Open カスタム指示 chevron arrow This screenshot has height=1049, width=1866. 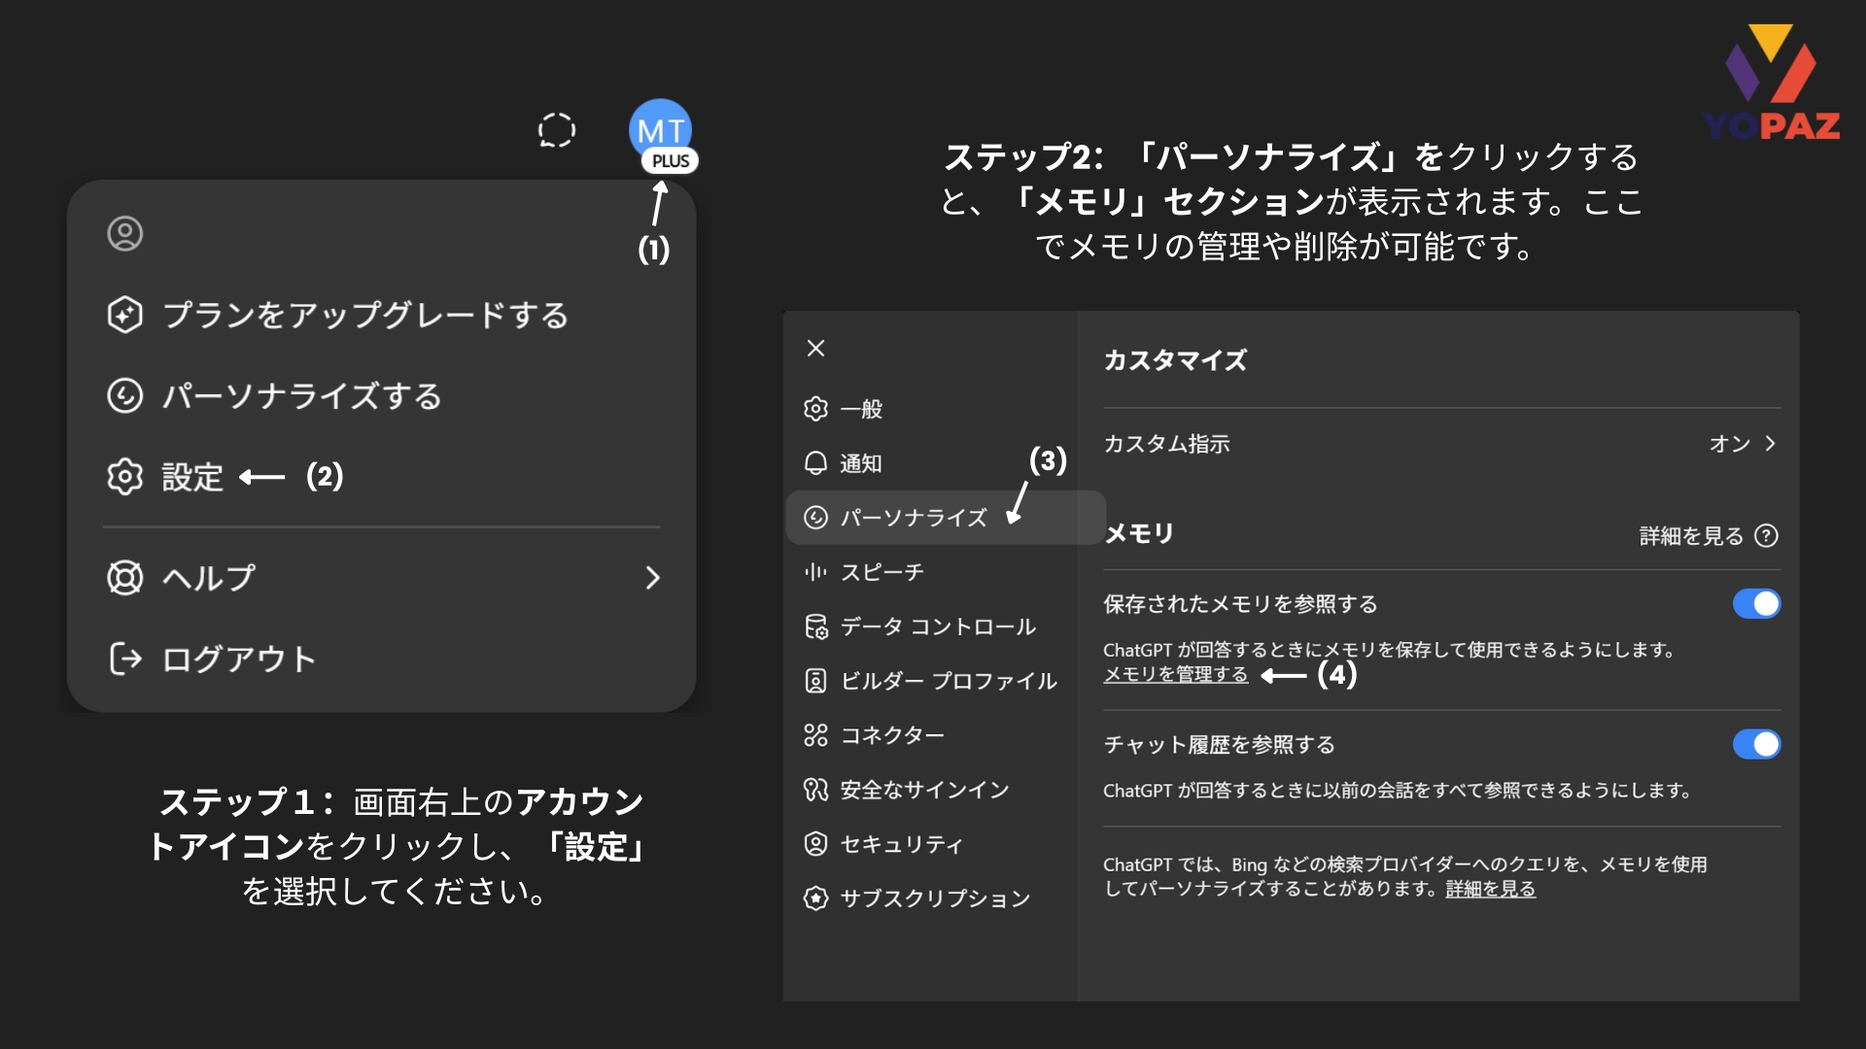(x=1770, y=443)
